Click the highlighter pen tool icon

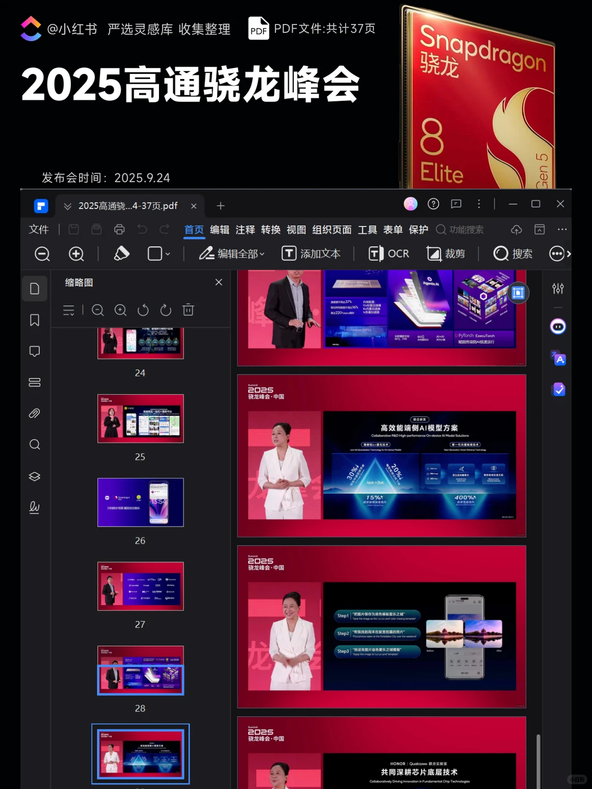coord(121,253)
